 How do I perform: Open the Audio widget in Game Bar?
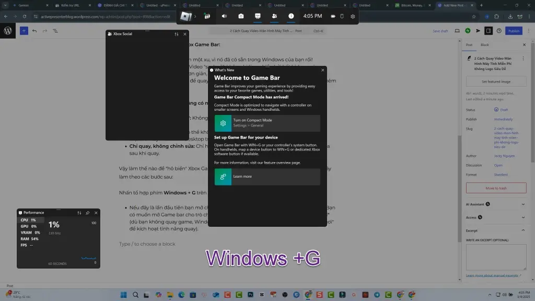tap(224, 16)
